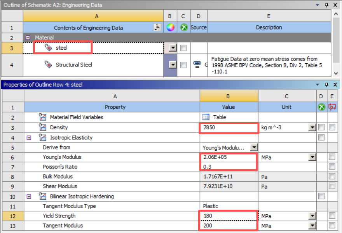Click the tag icon next to Structural Steel
342x233 pixels.
click(x=48, y=64)
